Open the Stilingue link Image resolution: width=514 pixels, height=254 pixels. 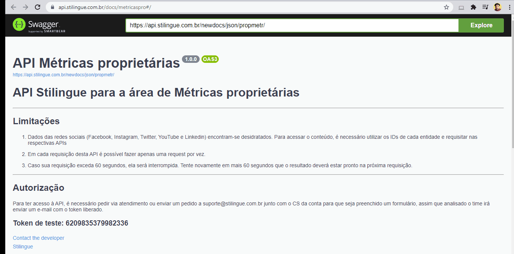pyautogui.click(x=23, y=247)
